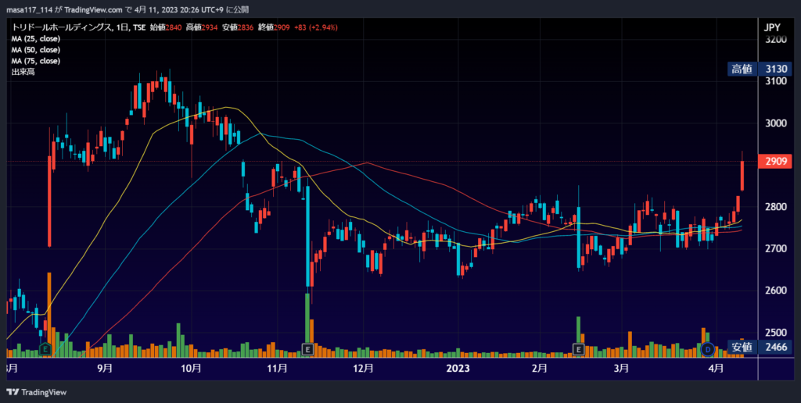The image size is (801, 403).
Task: Click the current price label 2909
Action: coord(775,162)
